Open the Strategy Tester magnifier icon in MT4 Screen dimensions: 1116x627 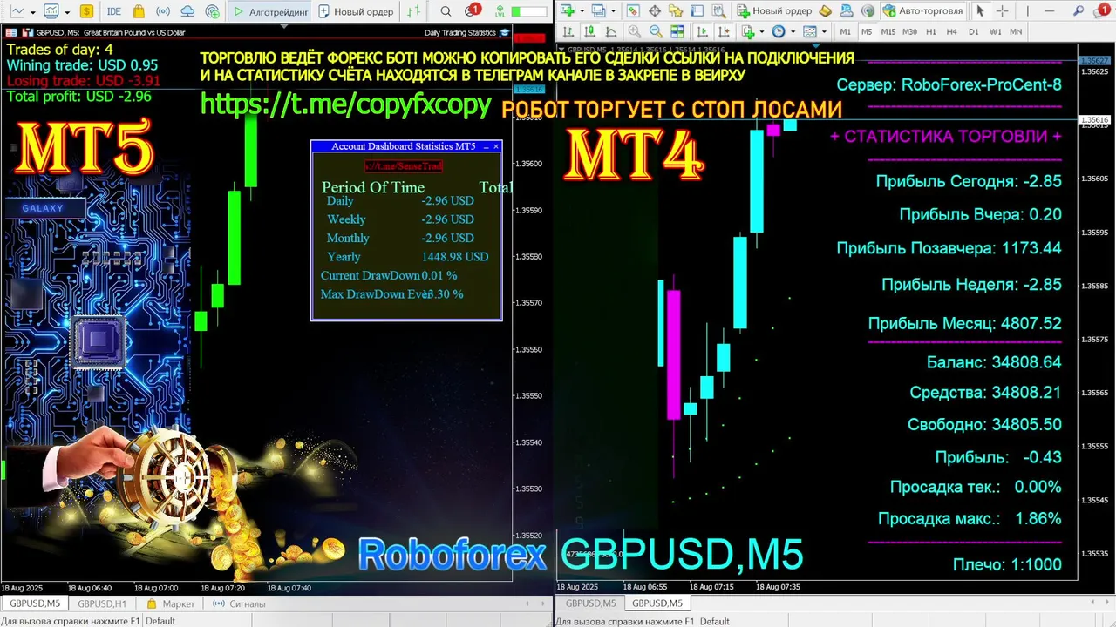[x=719, y=11]
